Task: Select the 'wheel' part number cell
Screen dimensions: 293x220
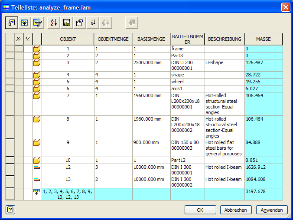Action: [187, 82]
